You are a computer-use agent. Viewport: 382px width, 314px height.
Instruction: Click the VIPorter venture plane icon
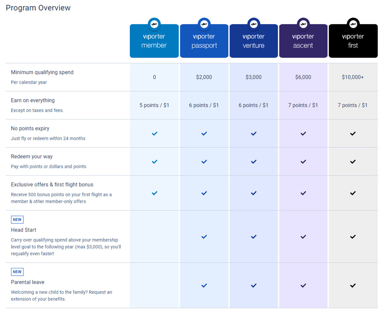[x=254, y=24]
